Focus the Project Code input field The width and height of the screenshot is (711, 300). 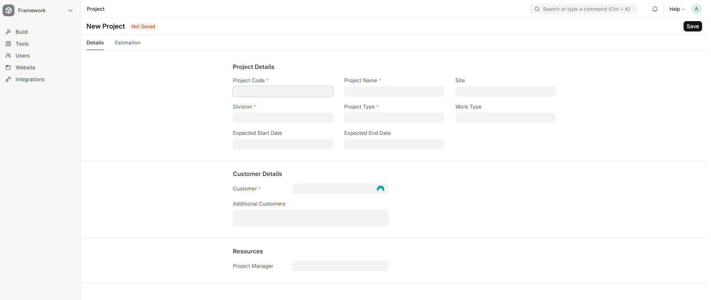click(283, 91)
